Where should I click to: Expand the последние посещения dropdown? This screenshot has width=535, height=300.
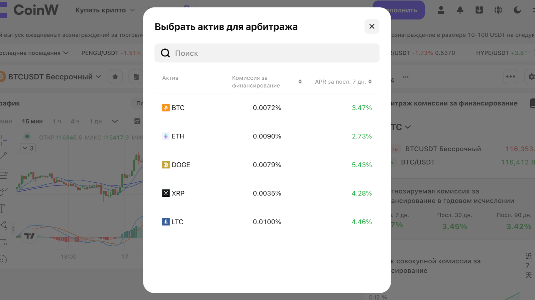click(x=34, y=53)
